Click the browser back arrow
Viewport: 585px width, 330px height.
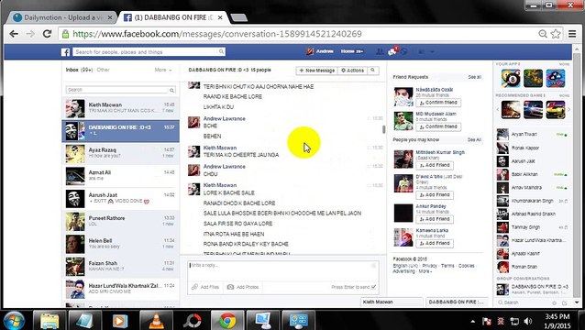[14, 34]
